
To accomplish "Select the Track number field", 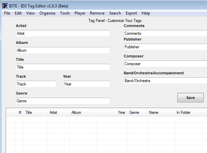I will click(36, 84).
